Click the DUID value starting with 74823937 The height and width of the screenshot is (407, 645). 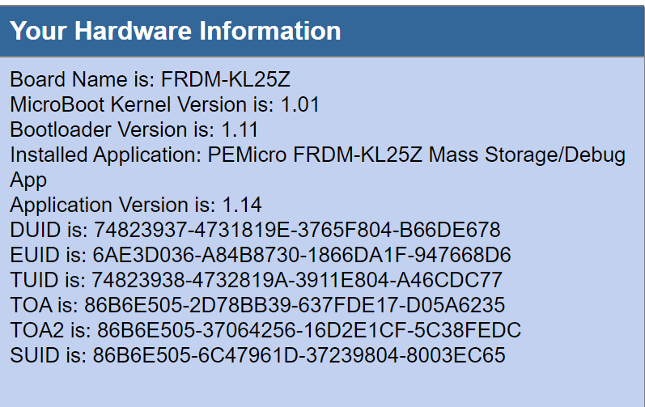pyautogui.click(x=297, y=230)
